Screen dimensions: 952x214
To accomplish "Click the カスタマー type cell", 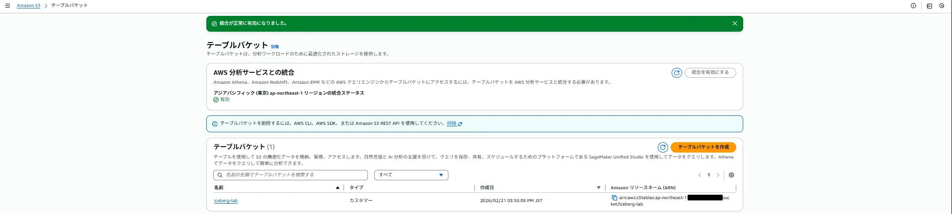I will [x=361, y=201].
